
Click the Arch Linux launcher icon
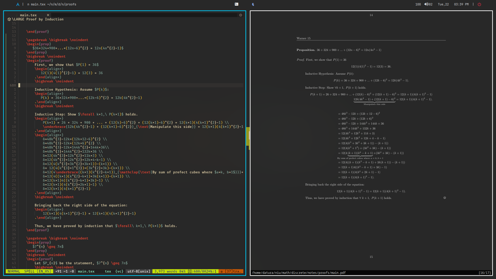click(x=18, y=4)
